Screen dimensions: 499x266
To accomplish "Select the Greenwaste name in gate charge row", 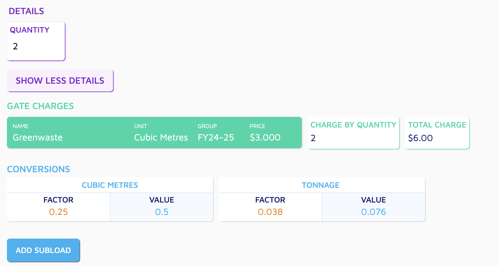I will (x=38, y=137).
